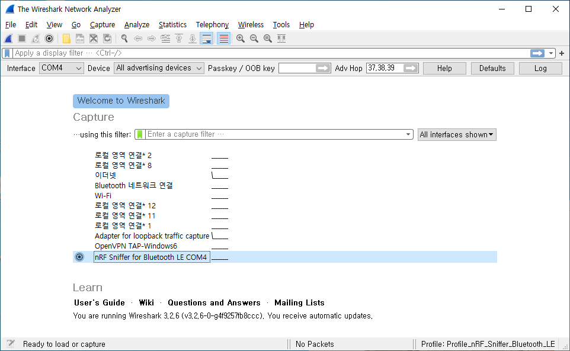Select the Wi-Fi interface

tap(103, 196)
